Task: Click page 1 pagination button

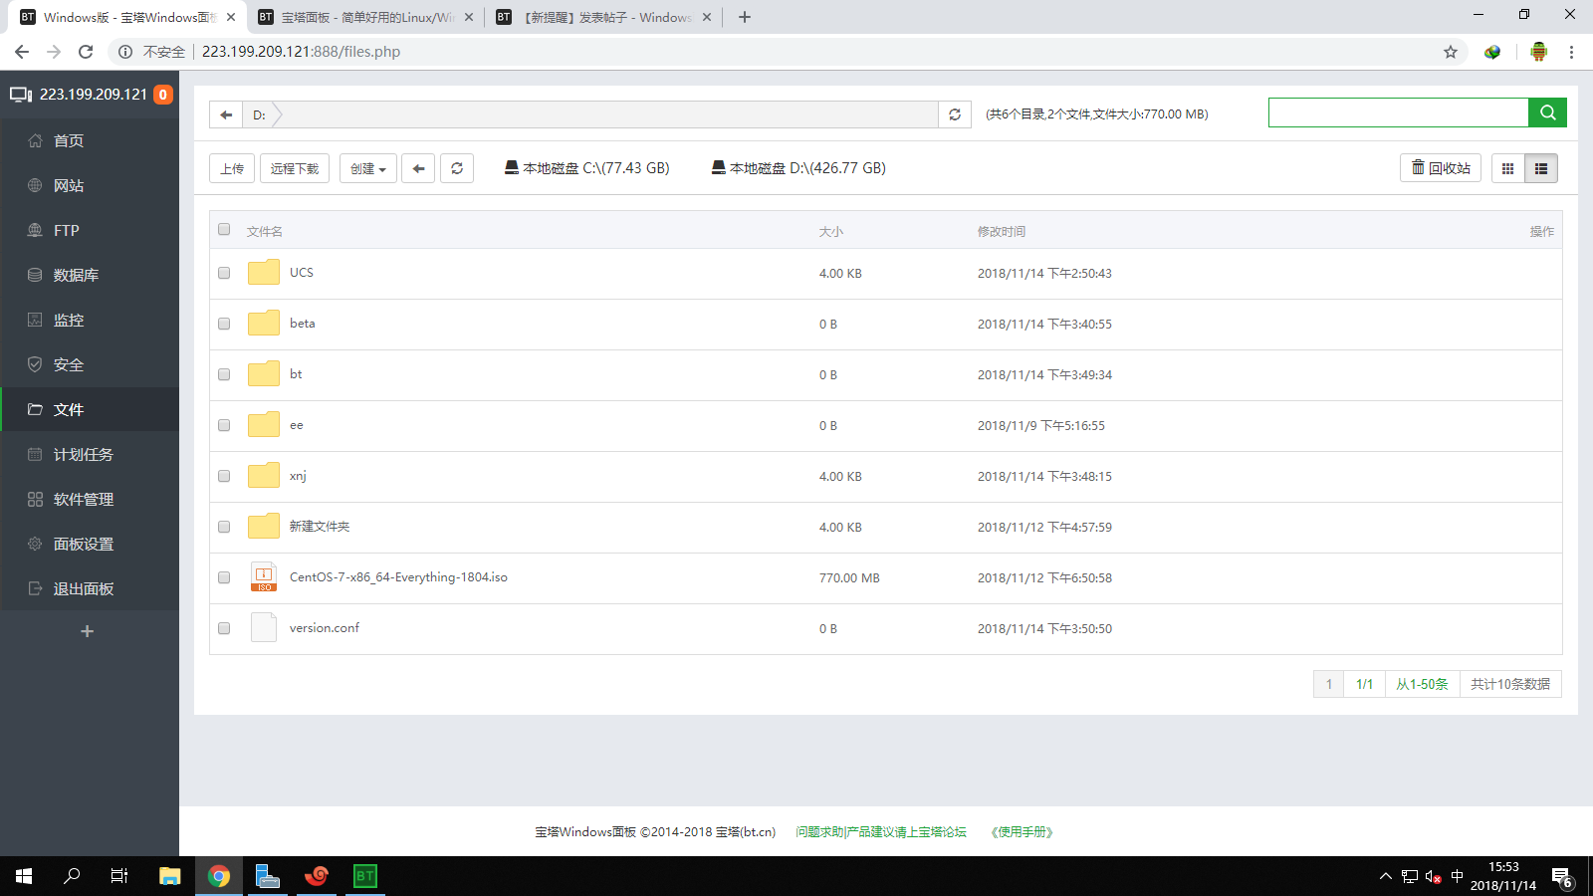Action: point(1328,684)
